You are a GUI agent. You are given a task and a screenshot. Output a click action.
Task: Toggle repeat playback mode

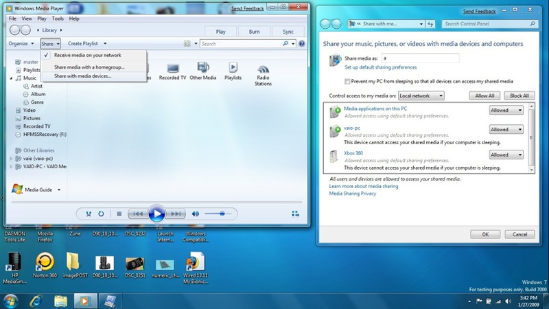click(x=101, y=214)
